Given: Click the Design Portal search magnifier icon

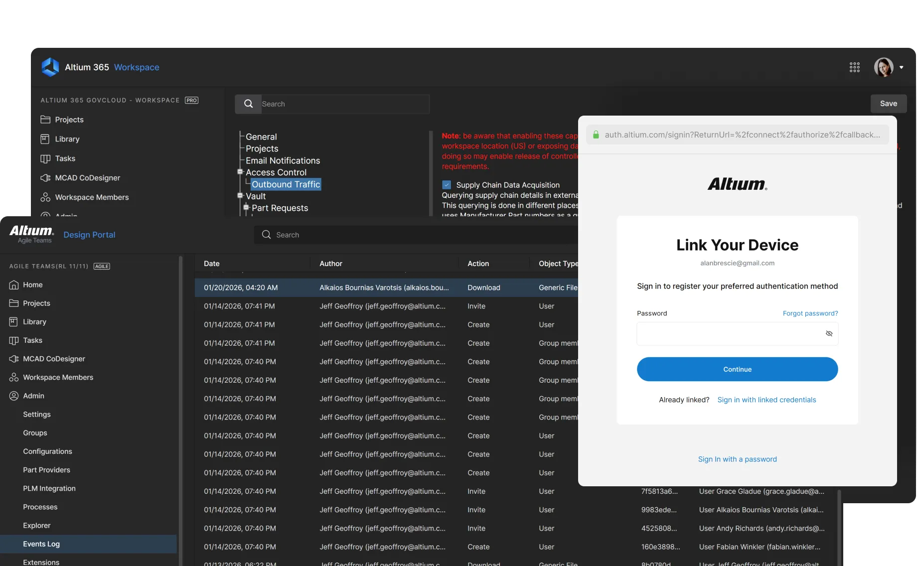Looking at the screenshot, I should pyautogui.click(x=267, y=235).
